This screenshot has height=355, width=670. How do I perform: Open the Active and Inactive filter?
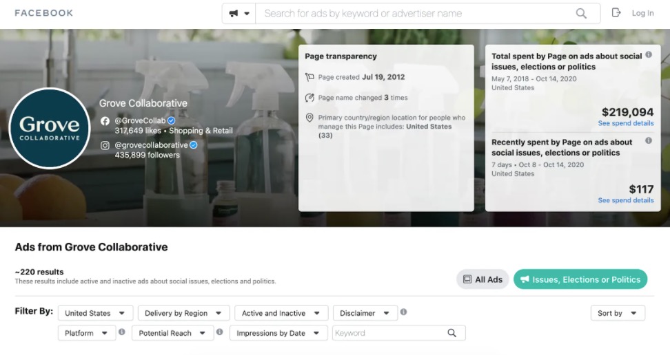[x=281, y=313]
